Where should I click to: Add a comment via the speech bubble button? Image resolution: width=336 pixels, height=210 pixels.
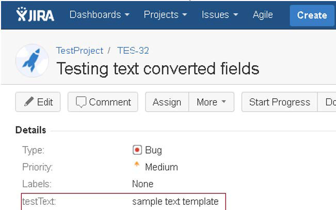click(103, 102)
